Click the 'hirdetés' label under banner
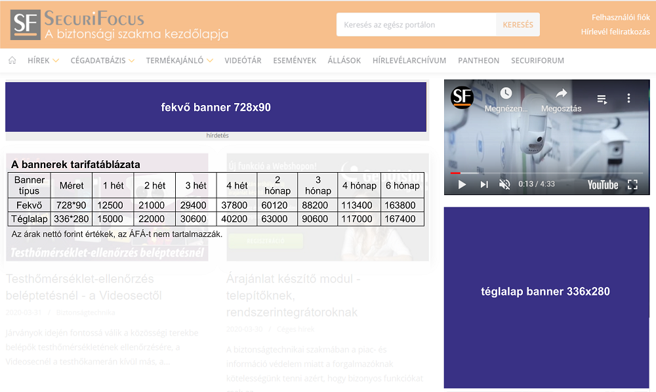 [218, 135]
